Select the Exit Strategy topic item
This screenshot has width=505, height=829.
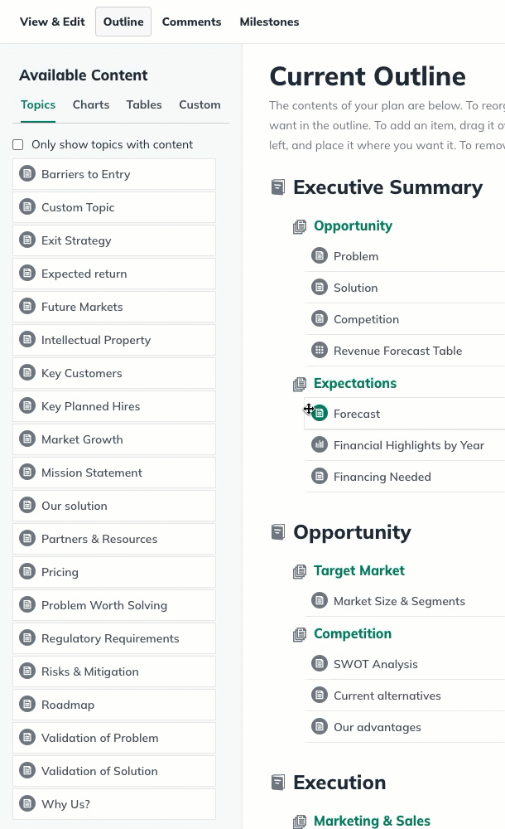click(114, 240)
